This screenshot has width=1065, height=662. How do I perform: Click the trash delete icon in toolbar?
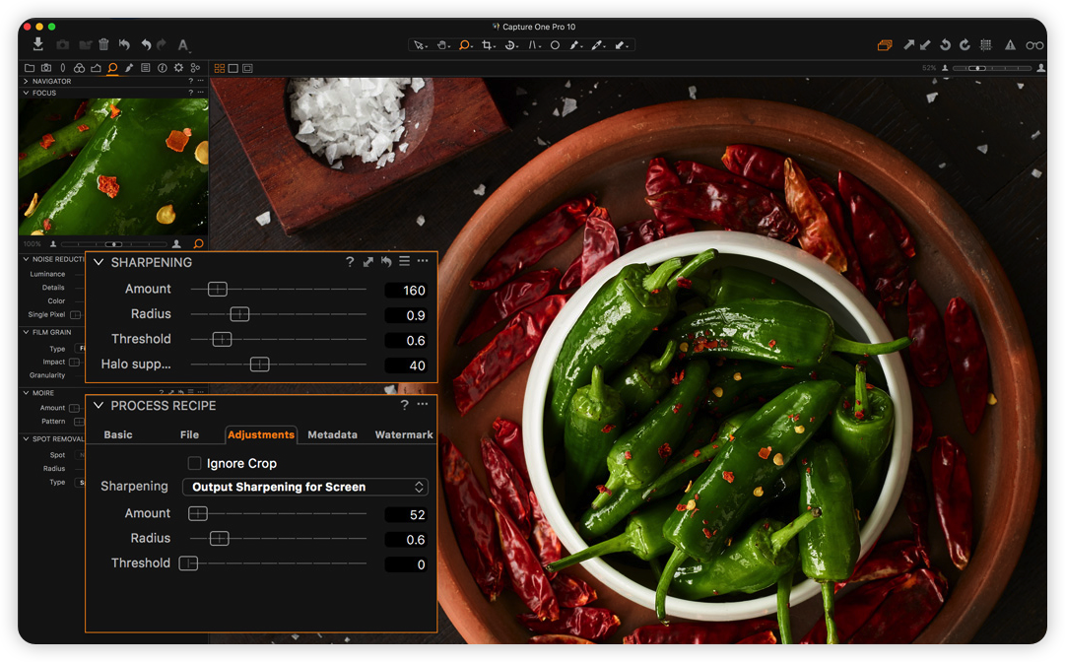[x=103, y=44]
